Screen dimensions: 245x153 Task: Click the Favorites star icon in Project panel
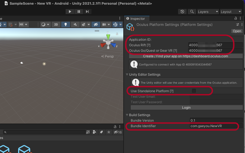click(x=109, y=132)
